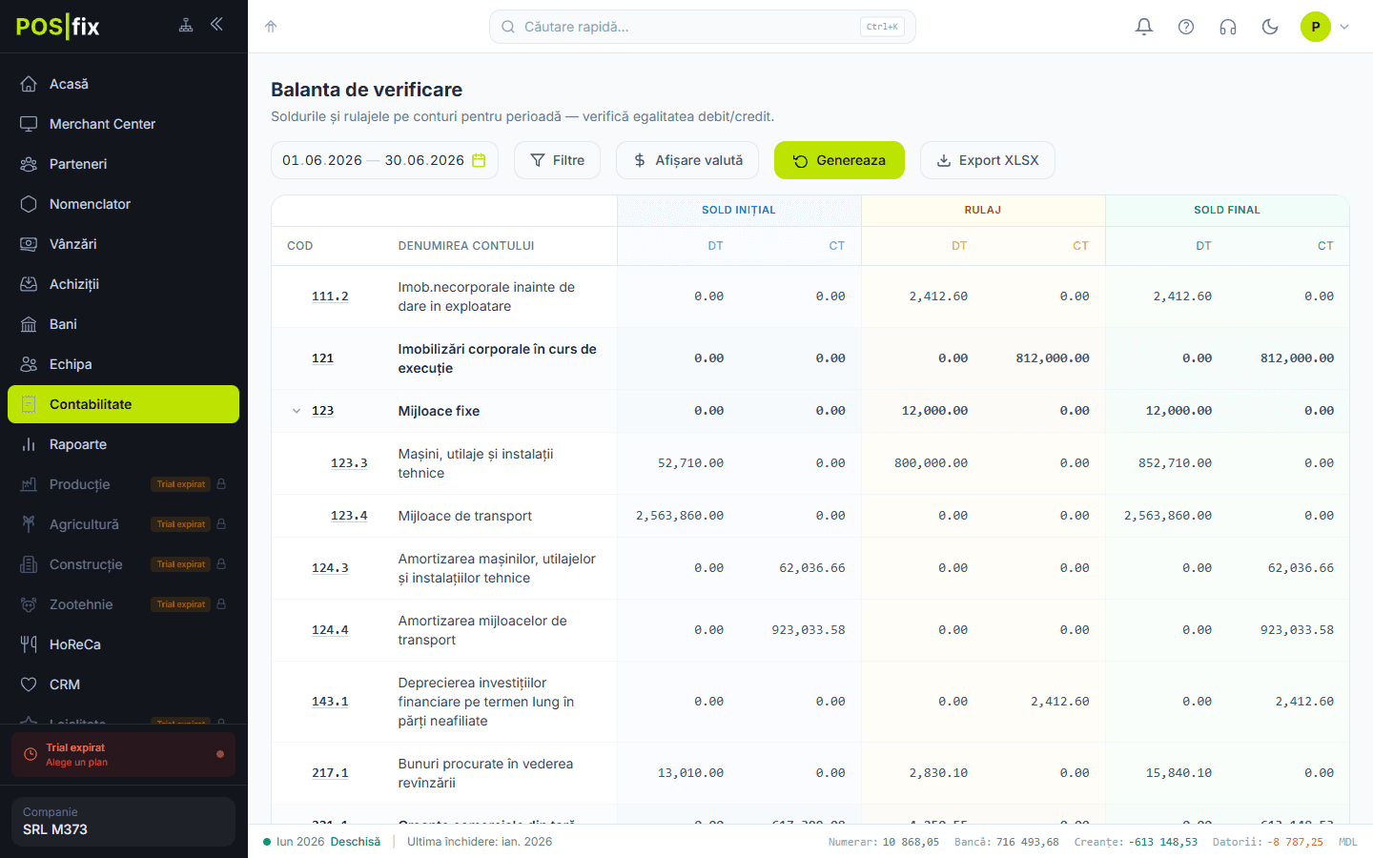Open account code 124.4 link
1373x858 pixels.
[330, 630]
